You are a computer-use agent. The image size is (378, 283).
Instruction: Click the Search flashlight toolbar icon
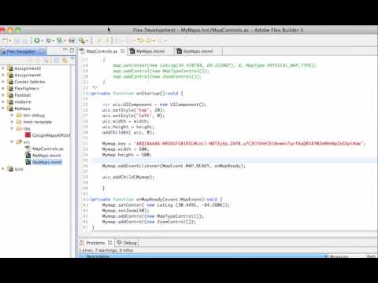[82, 41]
